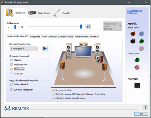The image size is (151, 118).
Task: Open Eszköz speciális beállításai link
Action: pyautogui.click(x=135, y=12)
